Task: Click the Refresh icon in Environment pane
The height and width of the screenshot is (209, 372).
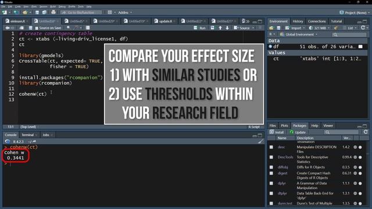Action: (363, 28)
